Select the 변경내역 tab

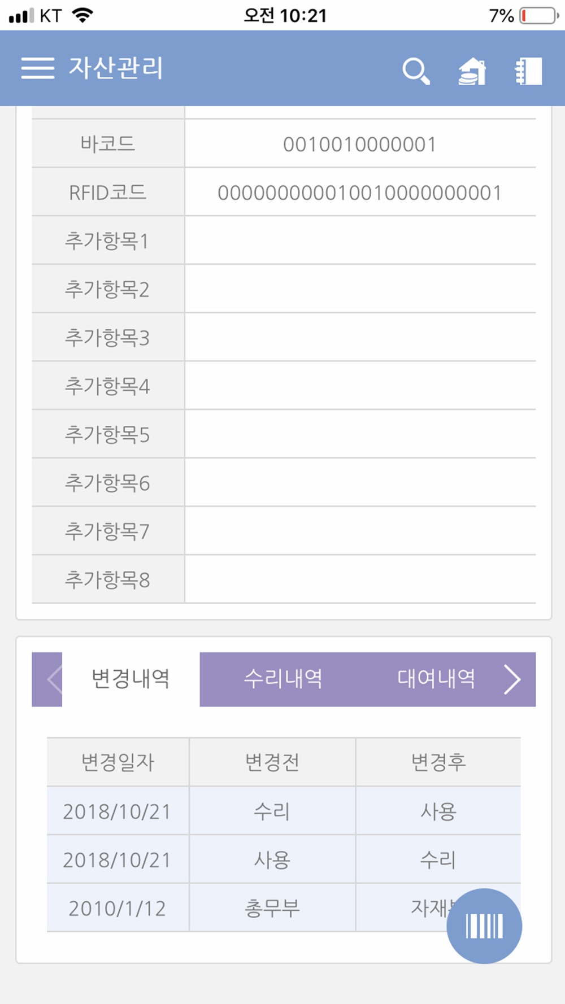pyautogui.click(x=131, y=679)
